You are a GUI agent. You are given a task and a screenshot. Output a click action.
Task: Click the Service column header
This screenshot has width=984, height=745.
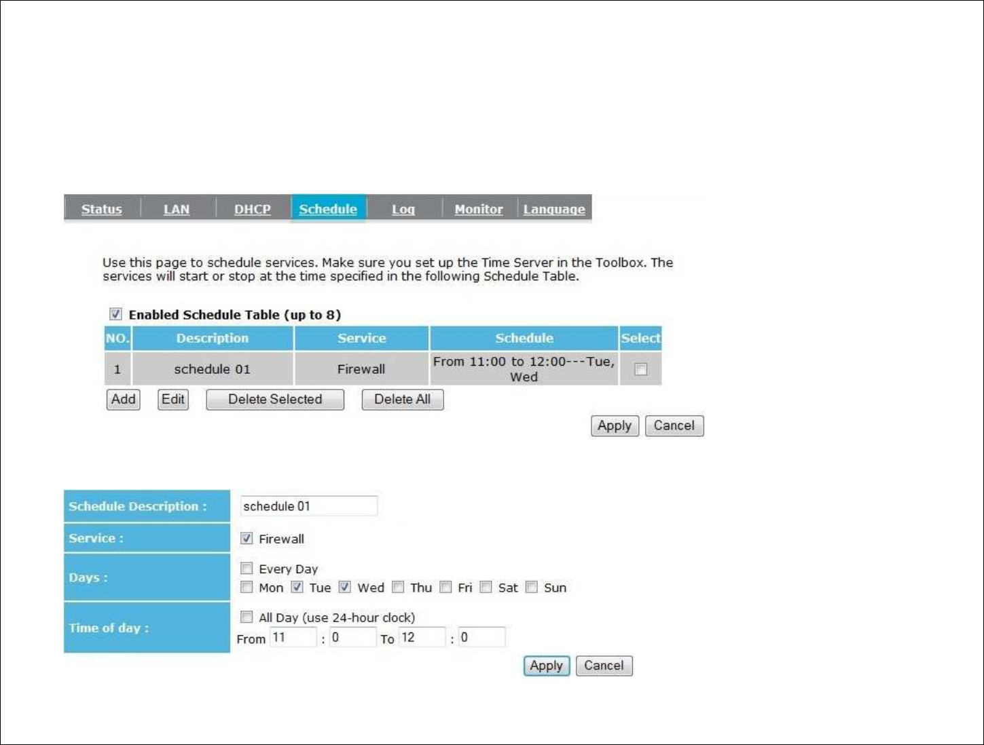(361, 338)
